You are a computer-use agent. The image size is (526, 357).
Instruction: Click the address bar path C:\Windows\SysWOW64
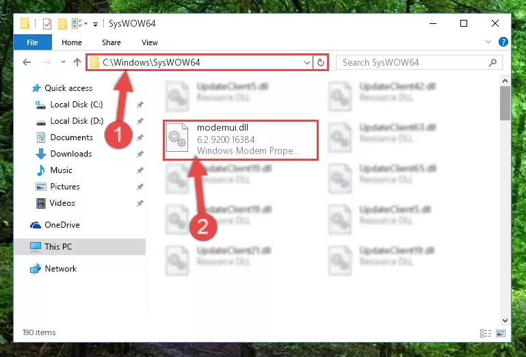click(151, 62)
